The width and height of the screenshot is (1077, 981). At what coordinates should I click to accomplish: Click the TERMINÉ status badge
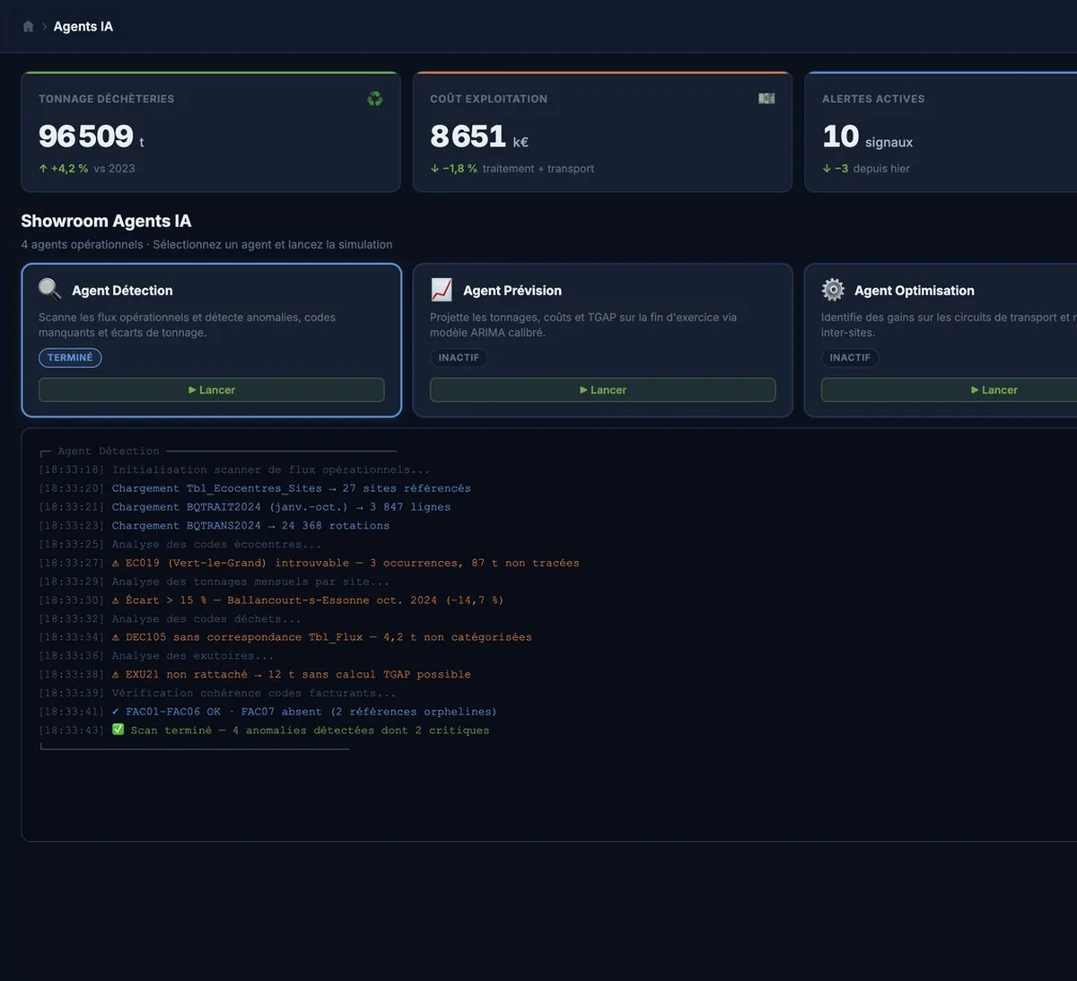point(70,357)
